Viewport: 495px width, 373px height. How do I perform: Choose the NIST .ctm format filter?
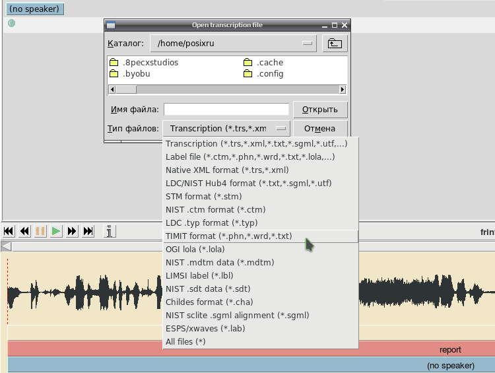coord(261,210)
